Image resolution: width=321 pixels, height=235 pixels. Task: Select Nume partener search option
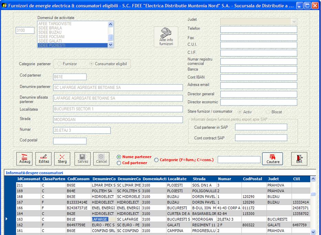119,157
